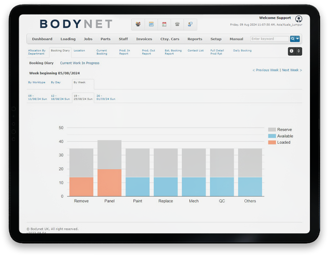This screenshot has height=255, width=329.
Task: Open the Parts menu
Action: click(x=105, y=39)
